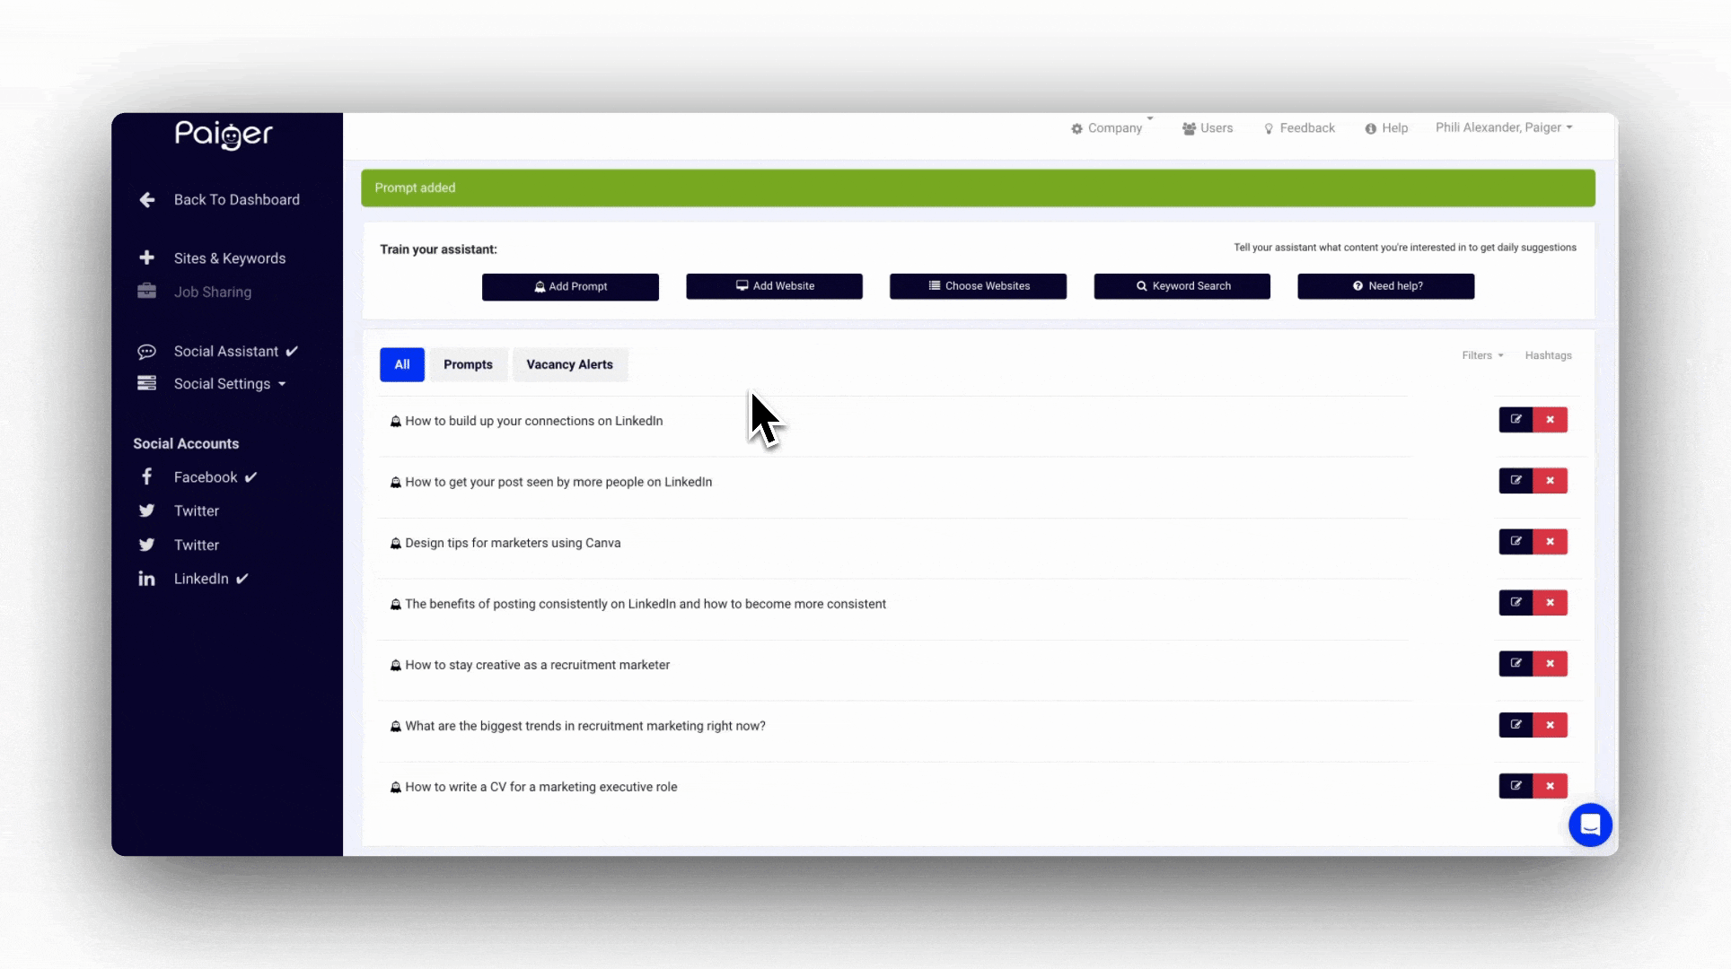Click the live chat support bubble

click(1589, 825)
